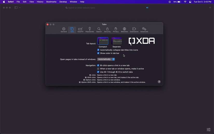Select the Separate tab layout thumbnail
Viewport: 214px width, 134px height.
[x=116, y=41]
